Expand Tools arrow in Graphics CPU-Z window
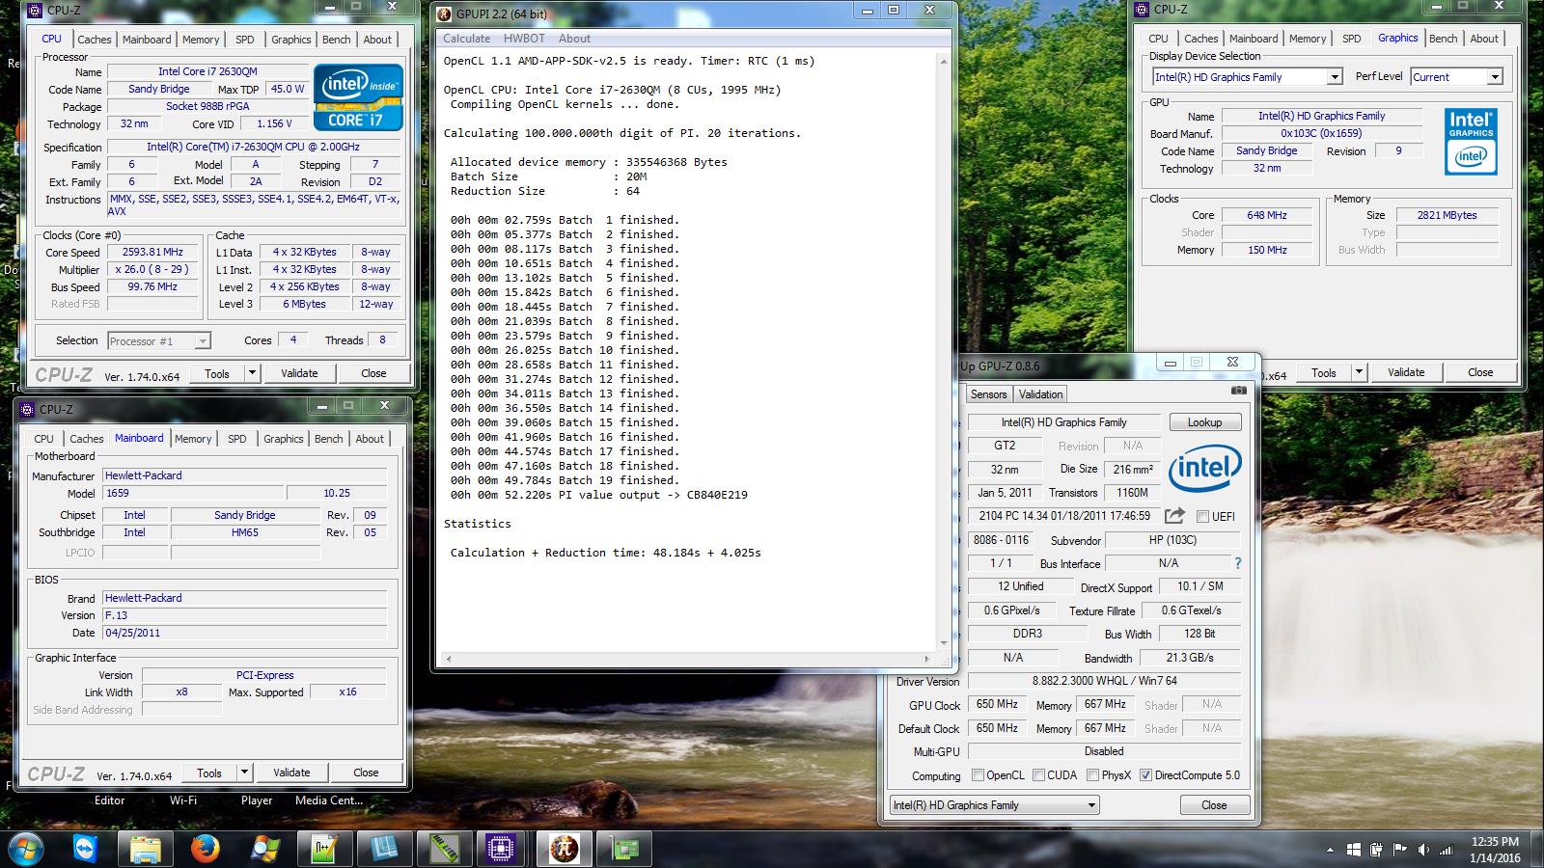Screen dimensions: 1544x868 (1359, 372)
